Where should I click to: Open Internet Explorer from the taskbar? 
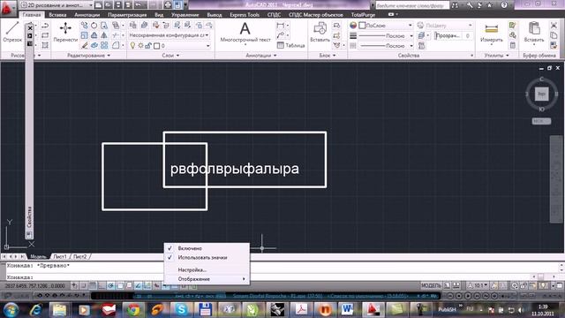pos(35,309)
